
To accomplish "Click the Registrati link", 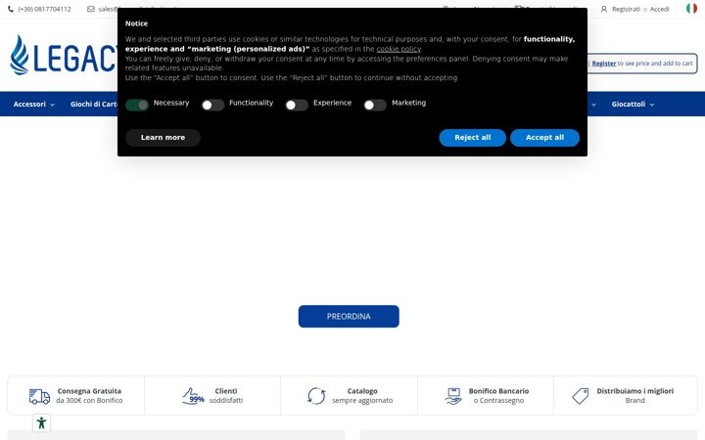I will click(x=626, y=9).
